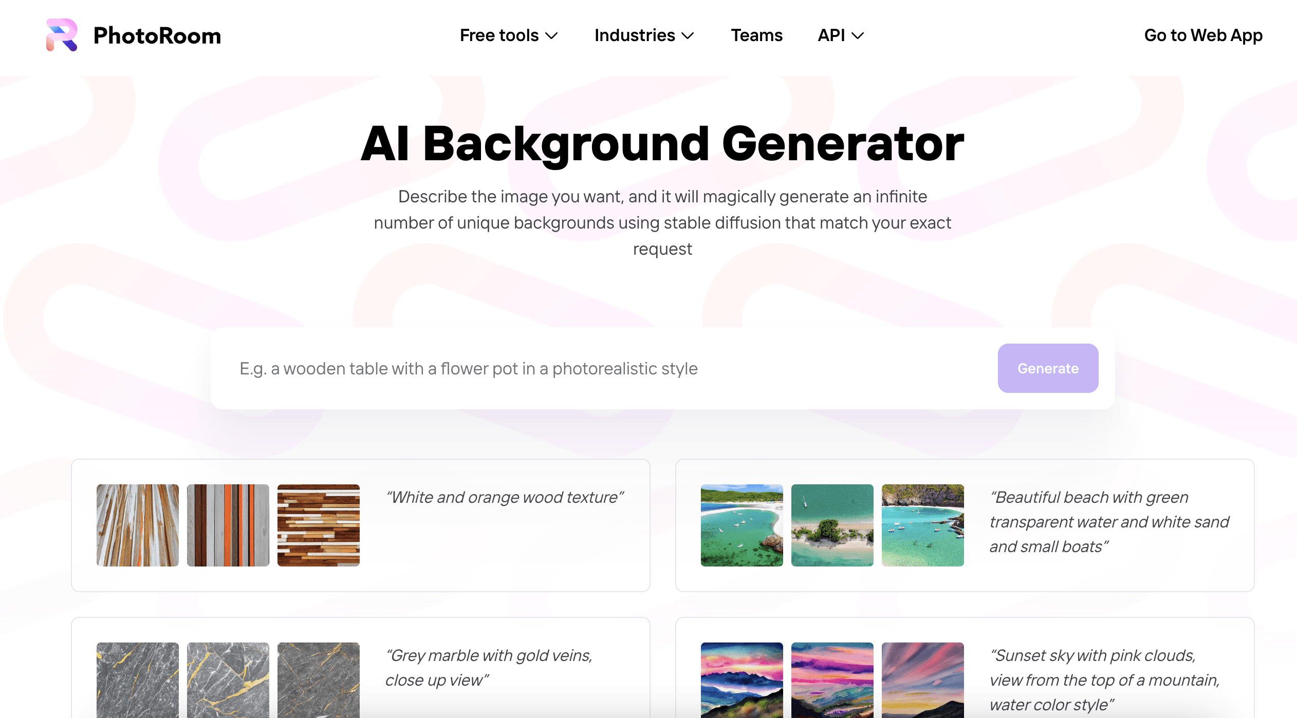Open the Teams menu item
Viewport: 1297px width, 718px height.
[756, 34]
